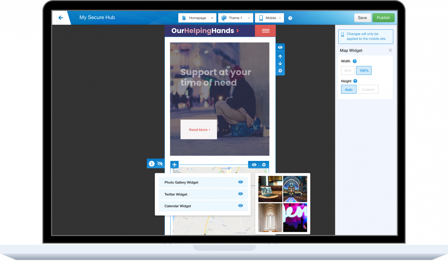Open the hamburger menu on site preview

(266, 31)
